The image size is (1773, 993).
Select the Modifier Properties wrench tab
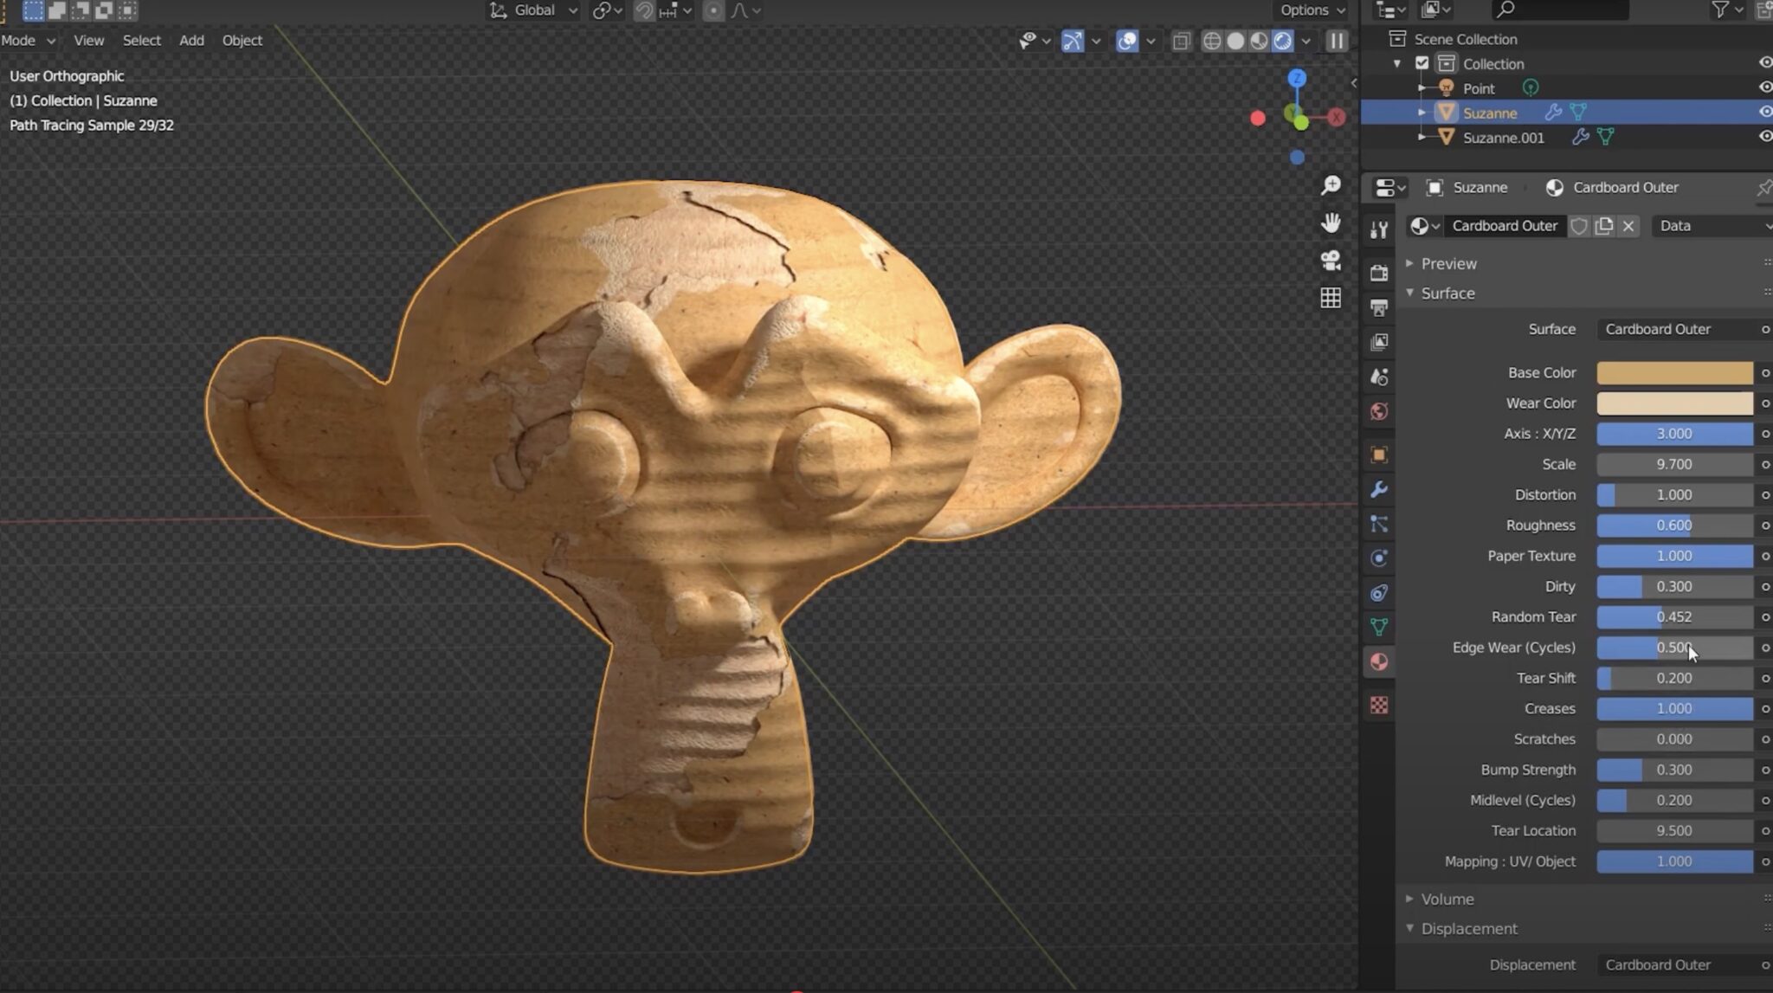1378,490
